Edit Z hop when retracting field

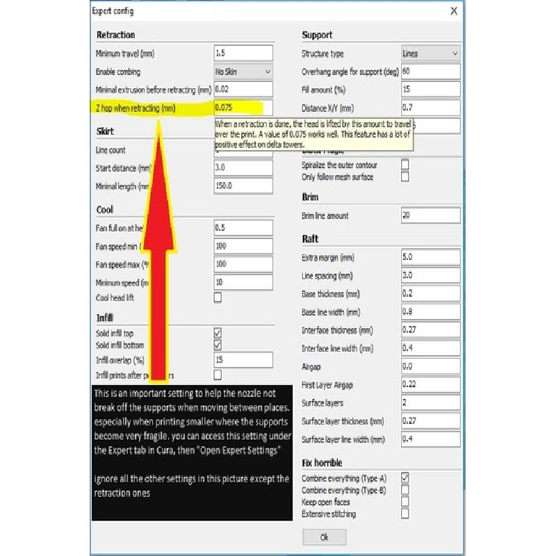pos(243,108)
